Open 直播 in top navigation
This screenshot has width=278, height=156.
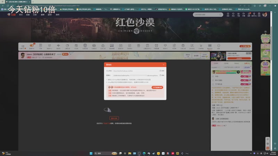[x=28, y=15]
